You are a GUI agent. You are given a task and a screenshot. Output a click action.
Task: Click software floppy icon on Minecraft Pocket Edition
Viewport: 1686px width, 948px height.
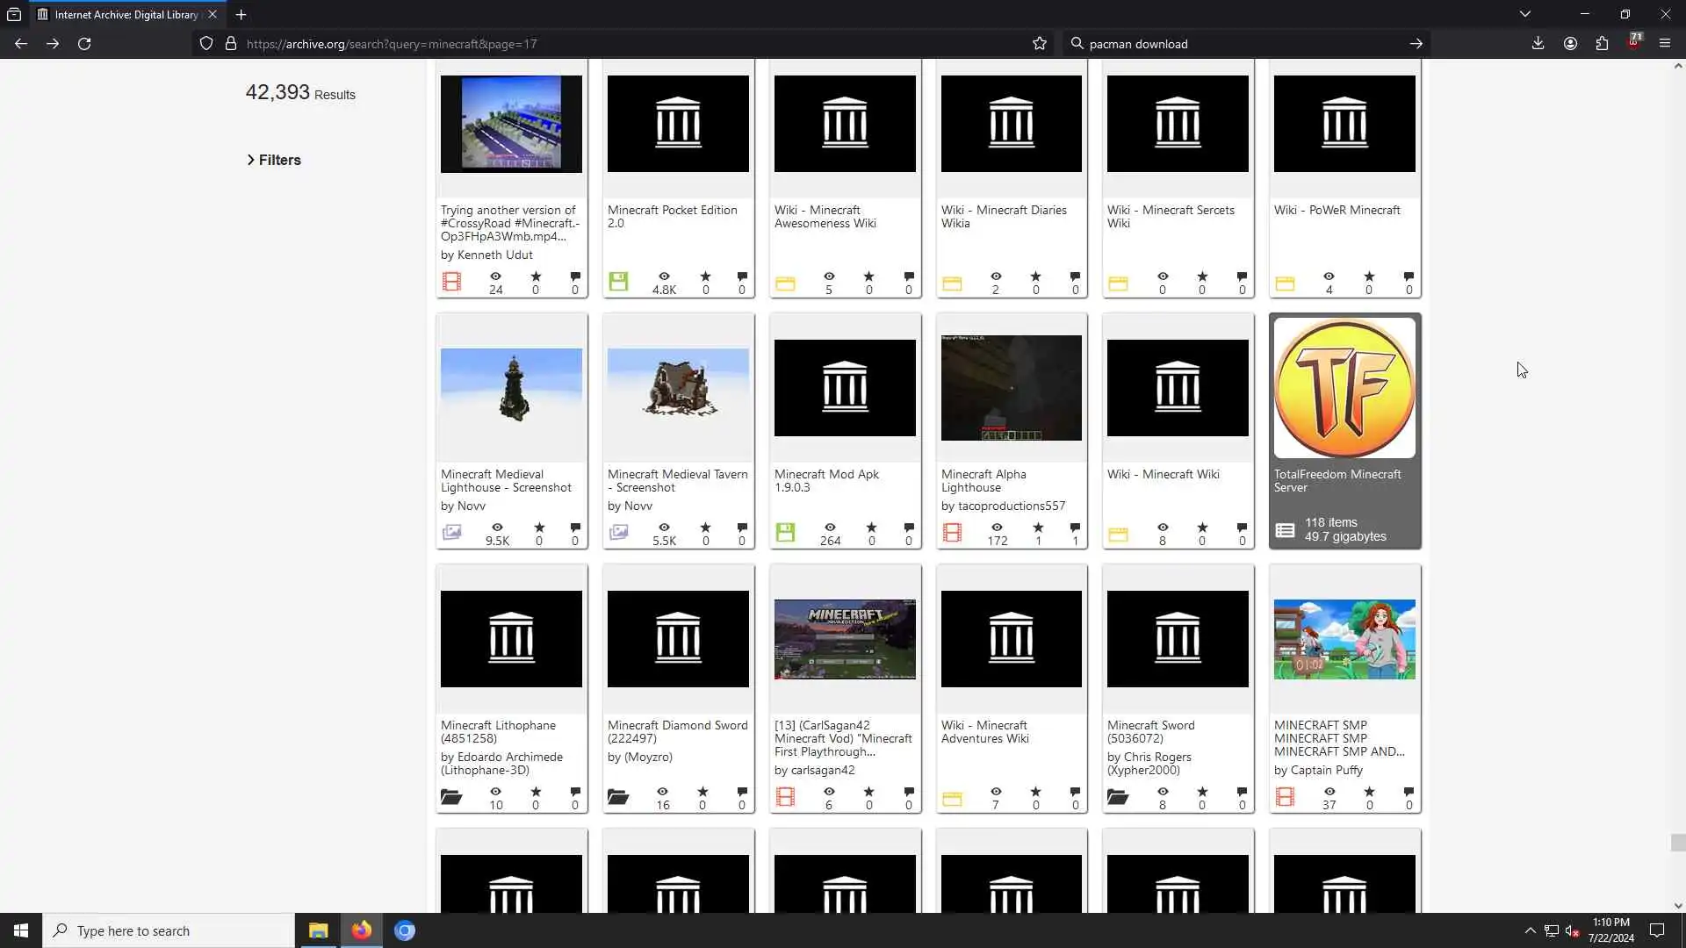point(618,282)
